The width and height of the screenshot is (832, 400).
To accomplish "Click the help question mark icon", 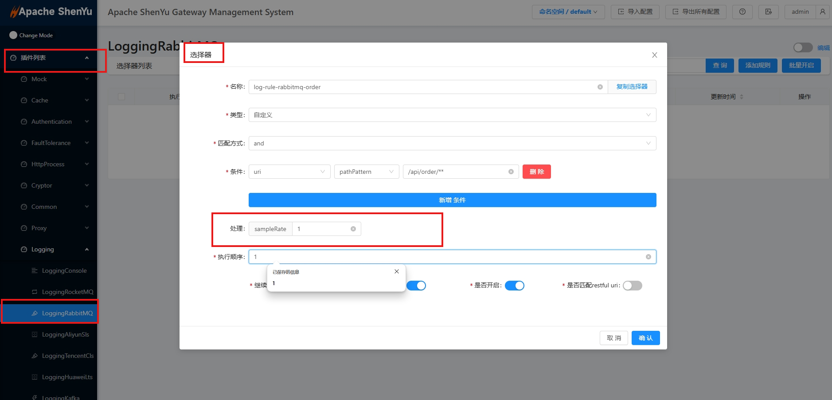I will [x=742, y=12].
